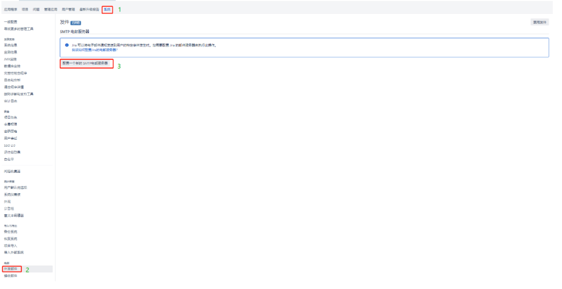Select SSO 2.0 in sidebar

pos(10,145)
